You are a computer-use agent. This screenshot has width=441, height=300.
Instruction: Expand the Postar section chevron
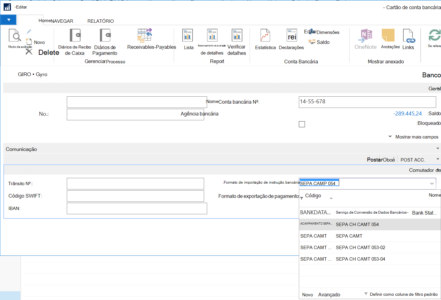coord(438,159)
